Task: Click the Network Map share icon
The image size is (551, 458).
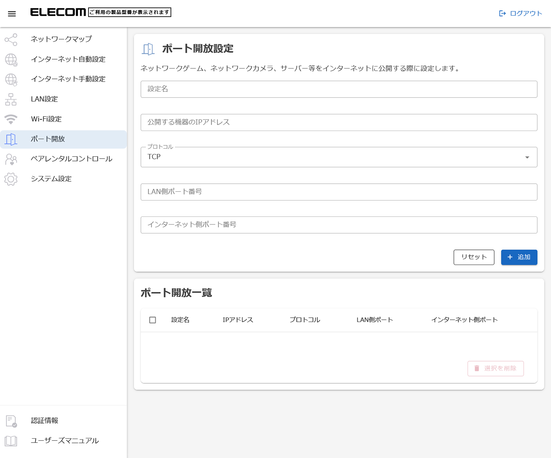Action: click(x=11, y=40)
